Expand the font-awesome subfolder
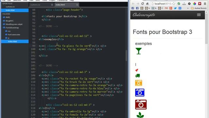The height and width of the screenshot is (118, 209). [14, 35]
